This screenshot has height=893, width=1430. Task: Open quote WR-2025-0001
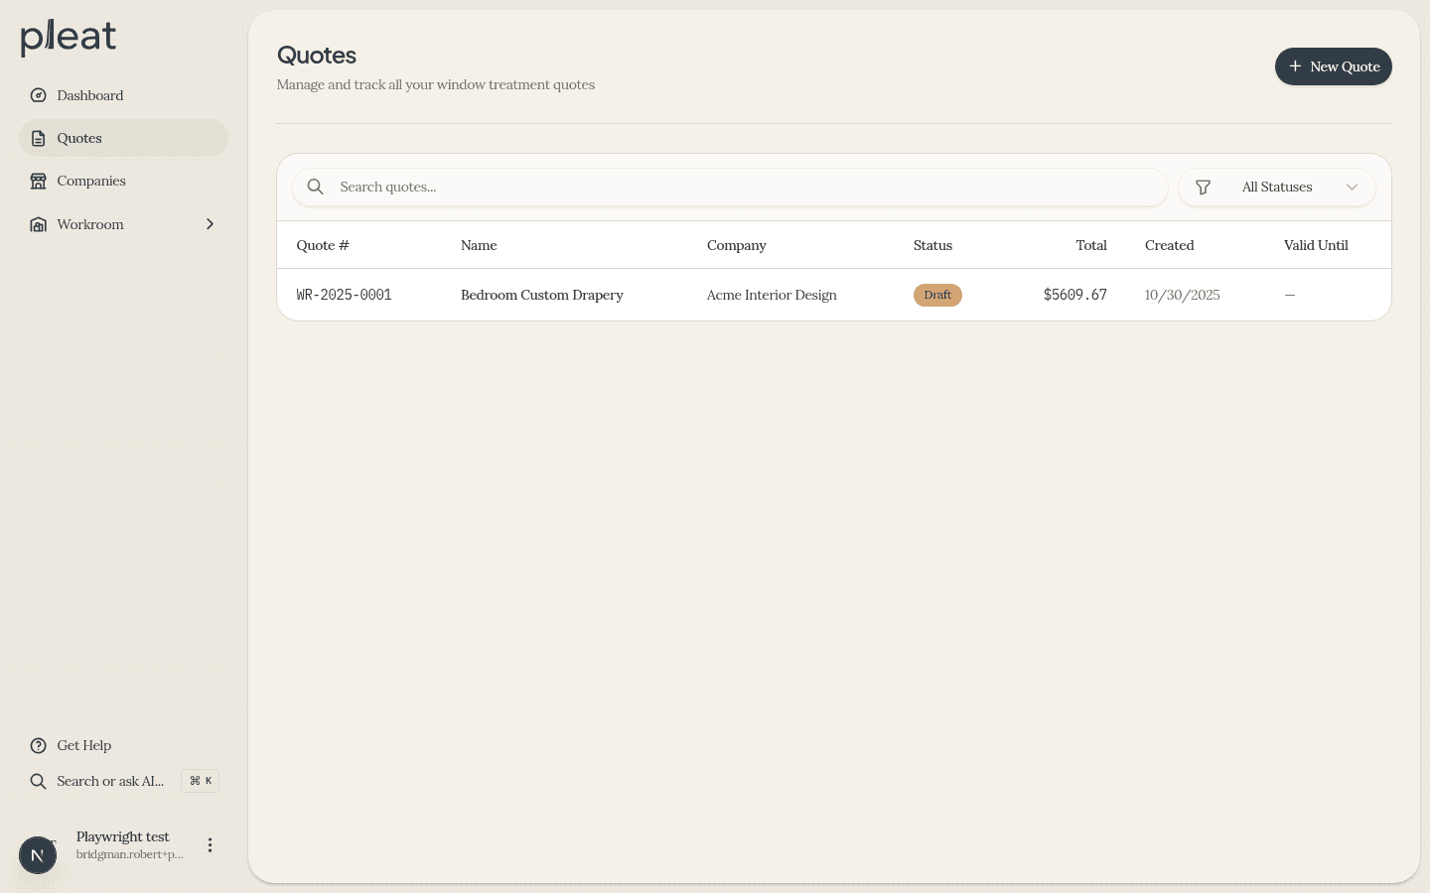coord(344,295)
